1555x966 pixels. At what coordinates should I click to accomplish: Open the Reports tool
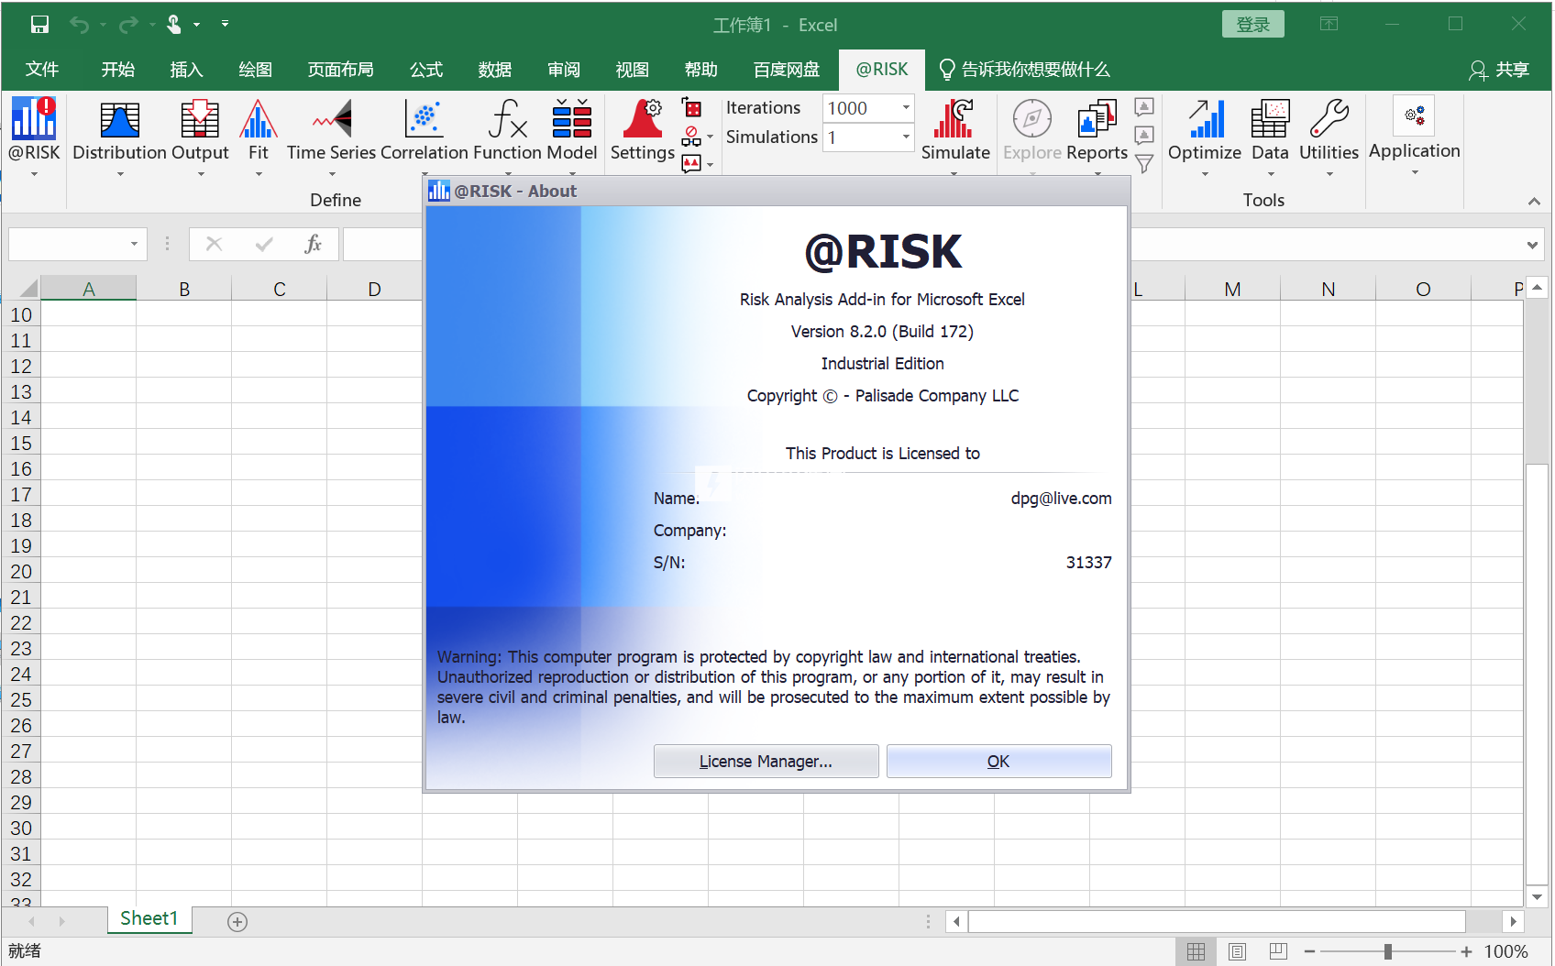[x=1097, y=119]
